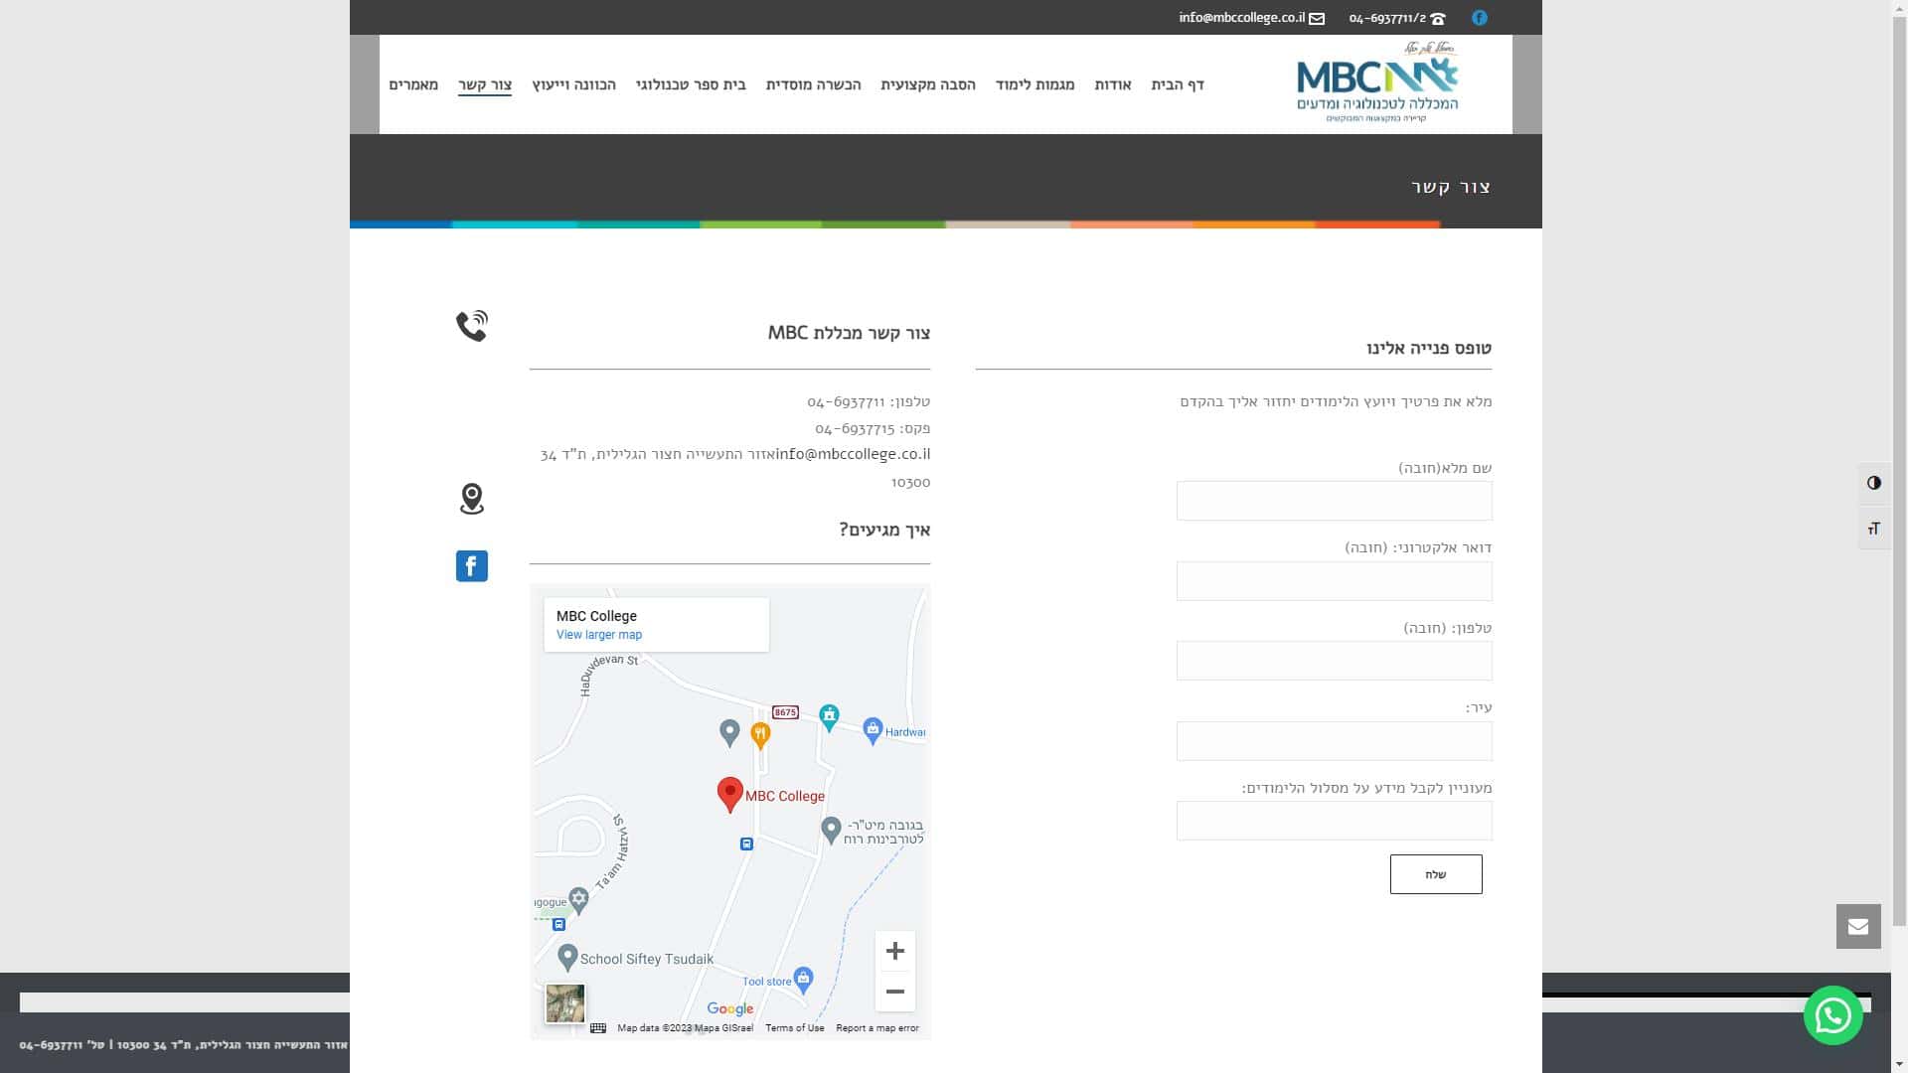Image resolution: width=1908 pixels, height=1073 pixels.
Task: Open מגמות לימוד menu item
Action: pyautogui.click(x=1035, y=84)
